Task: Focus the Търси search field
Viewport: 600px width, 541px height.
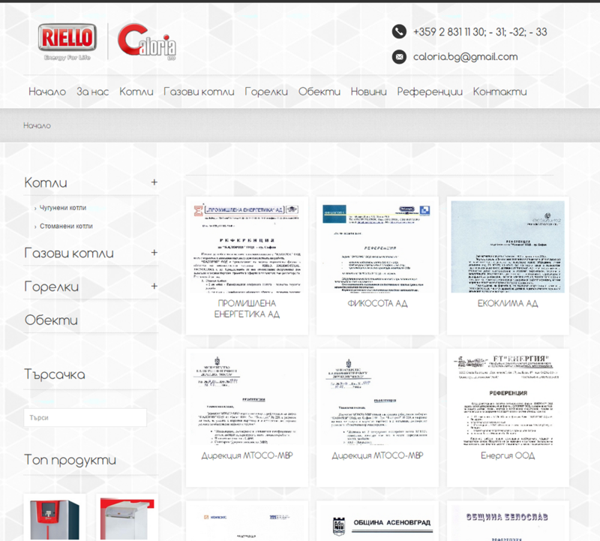Action: 85,417
